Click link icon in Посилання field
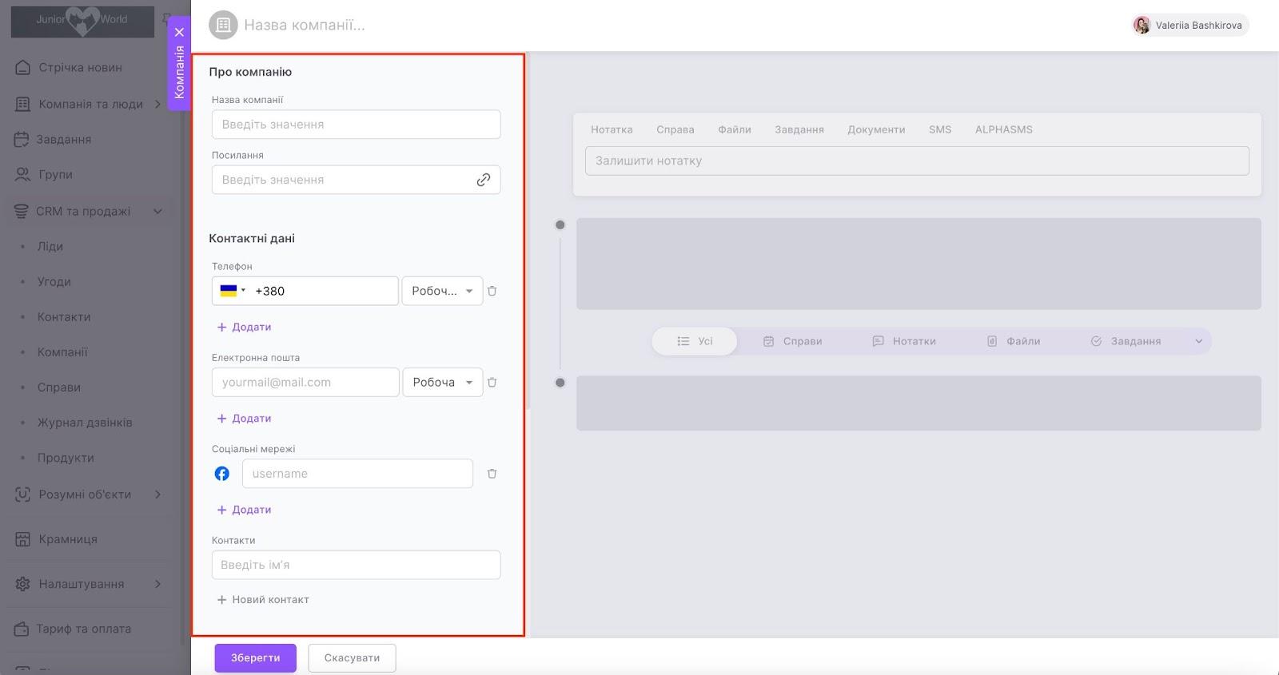The image size is (1279, 675). (483, 181)
